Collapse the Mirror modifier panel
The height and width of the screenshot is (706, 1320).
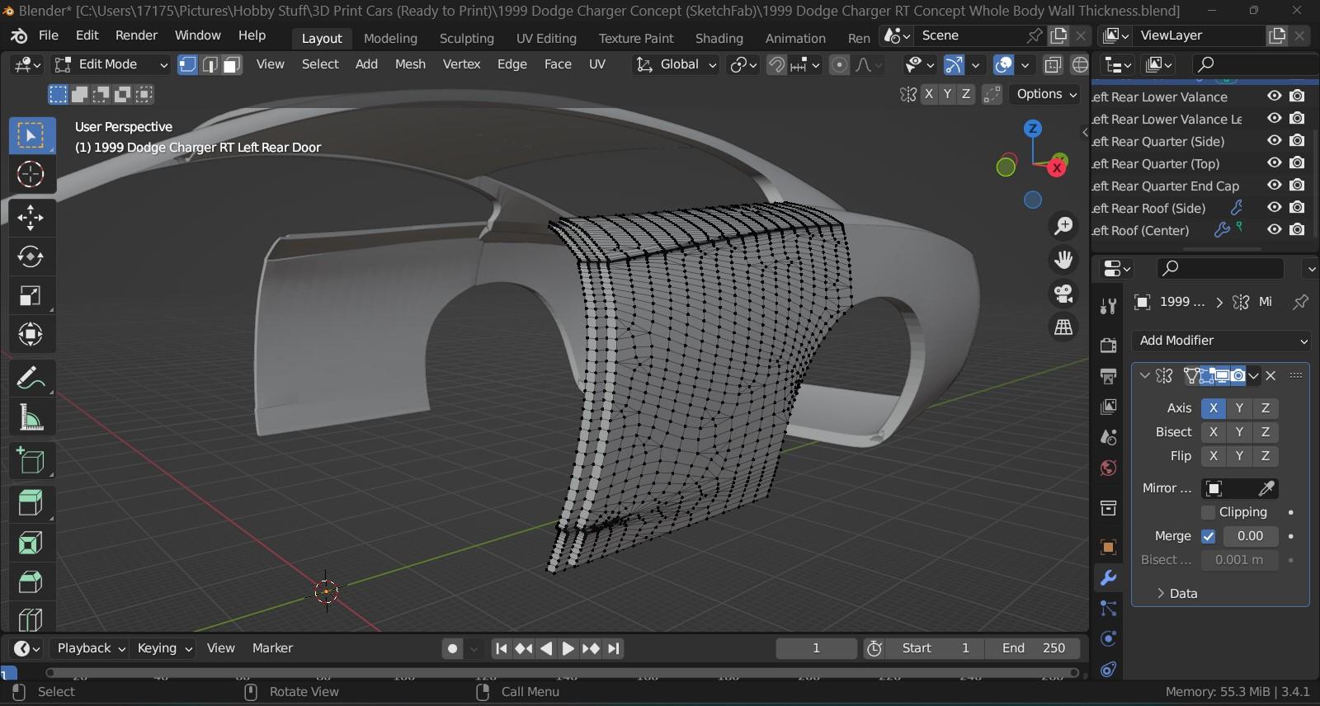[1144, 375]
